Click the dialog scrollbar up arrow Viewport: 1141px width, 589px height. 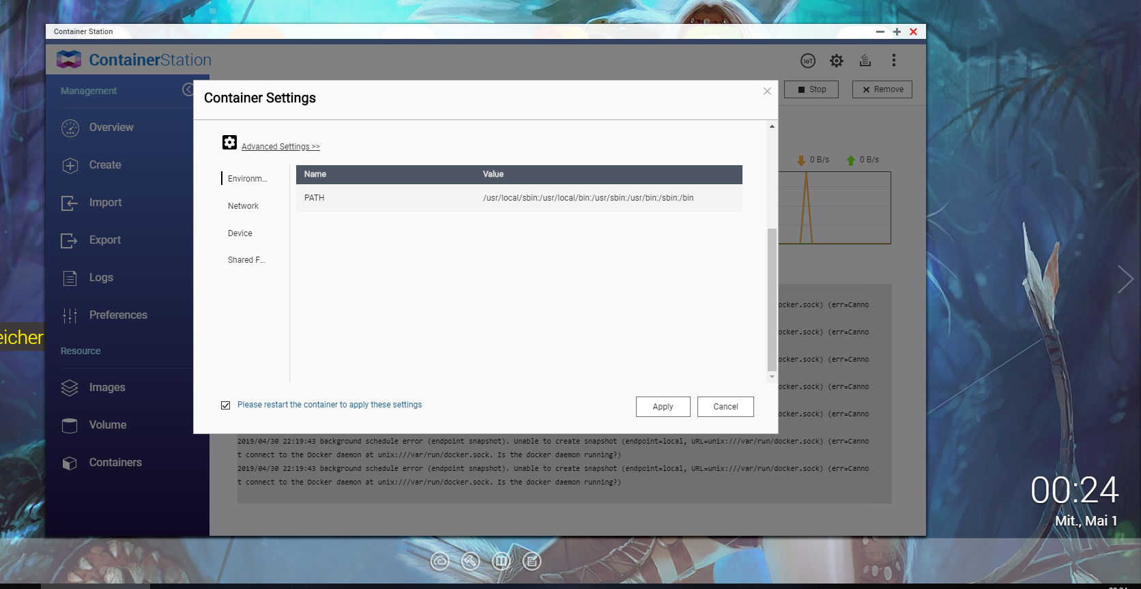(772, 126)
